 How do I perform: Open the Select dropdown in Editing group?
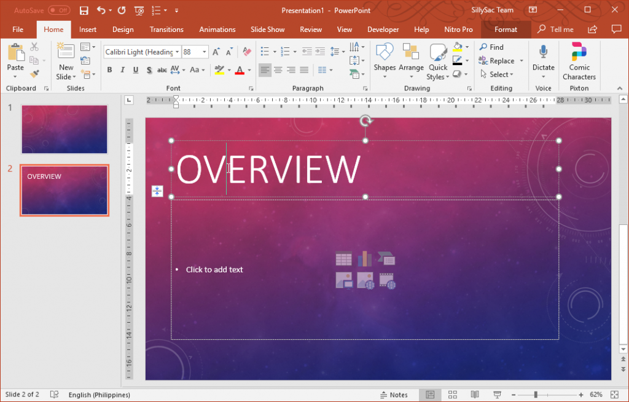499,74
